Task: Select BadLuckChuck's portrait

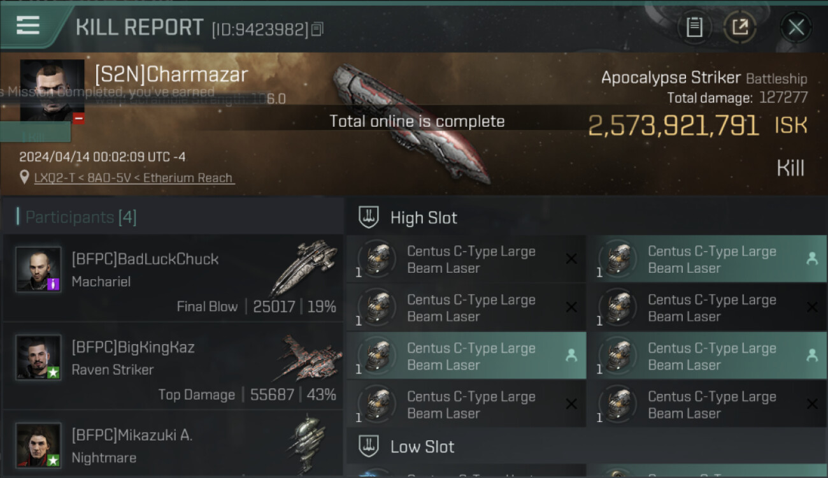Action: [x=38, y=270]
